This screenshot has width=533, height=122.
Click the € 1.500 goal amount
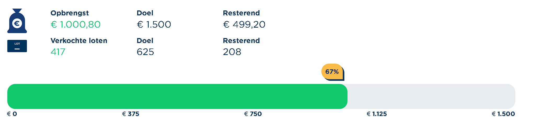[154, 25]
